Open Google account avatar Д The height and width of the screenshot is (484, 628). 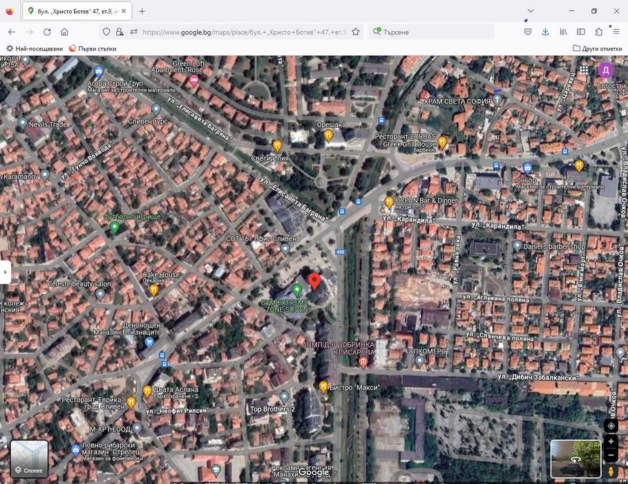point(606,70)
